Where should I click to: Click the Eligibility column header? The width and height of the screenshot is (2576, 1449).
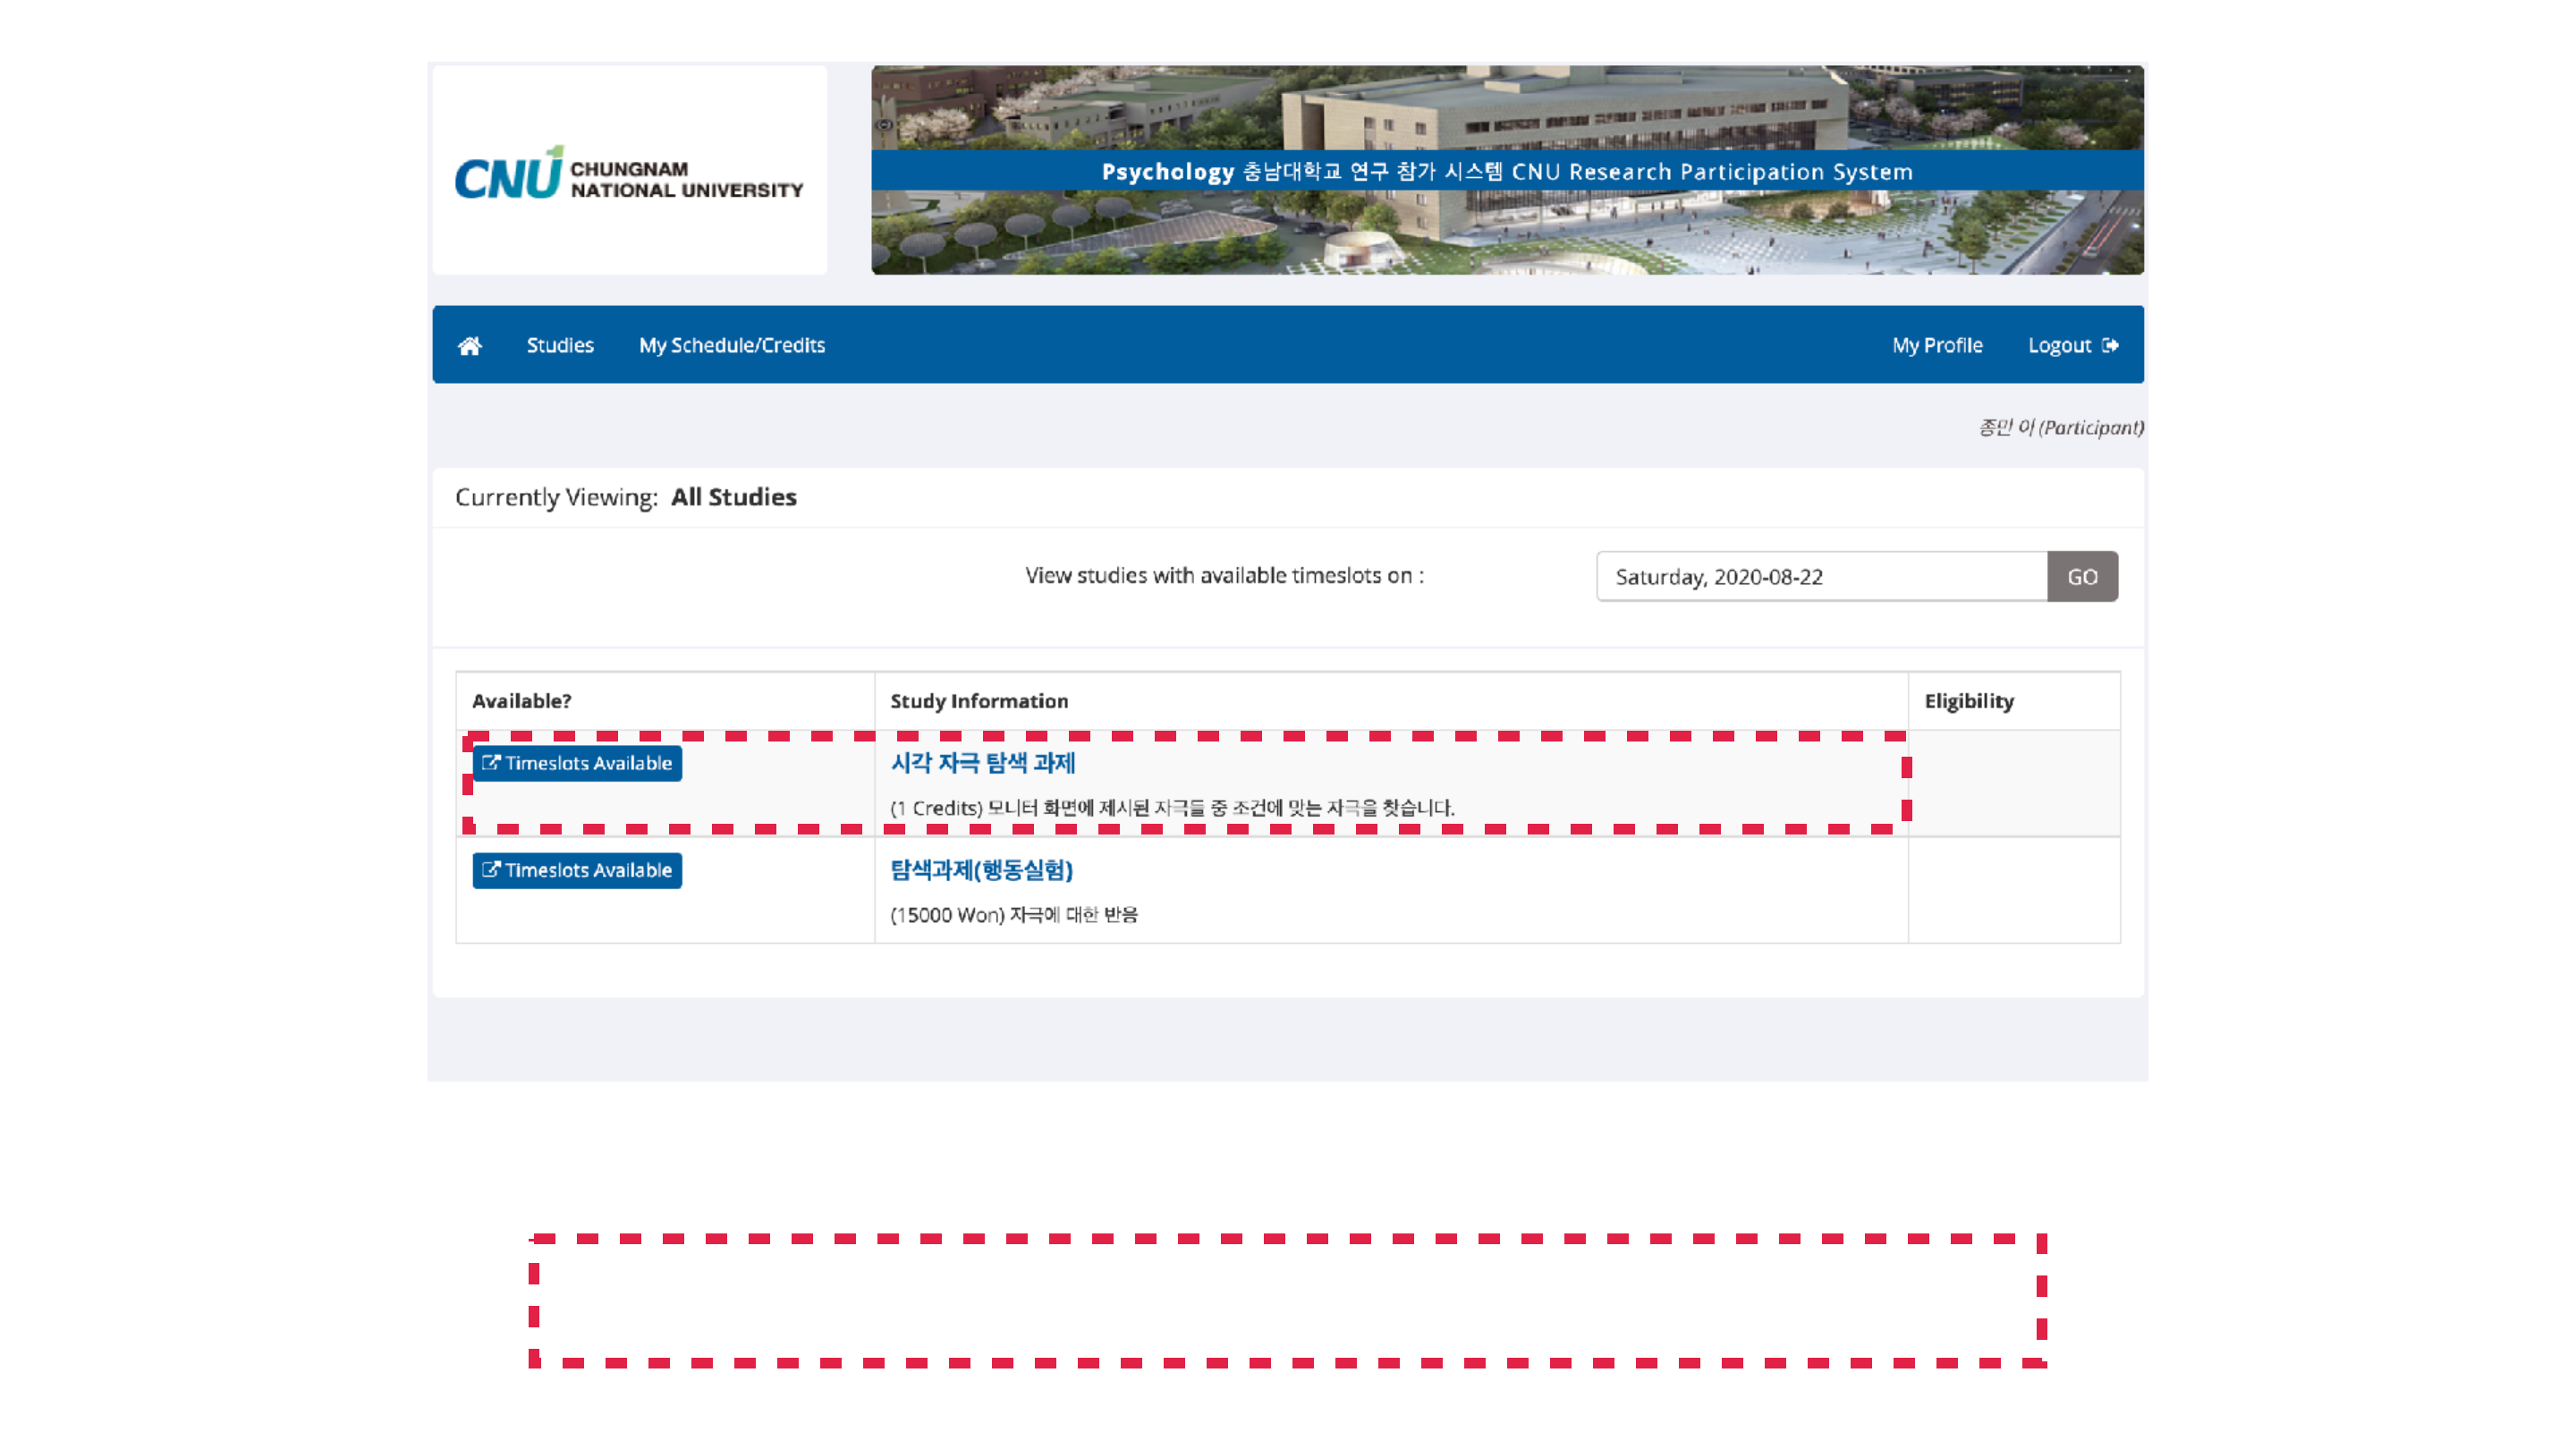point(1968,701)
